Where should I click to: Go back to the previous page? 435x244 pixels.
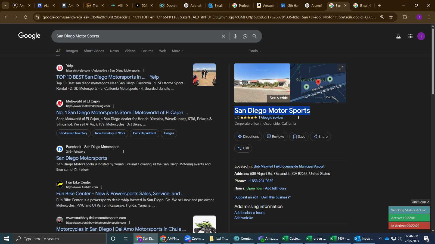point(6,17)
